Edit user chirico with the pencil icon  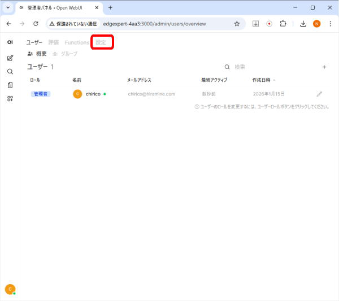coord(319,94)
